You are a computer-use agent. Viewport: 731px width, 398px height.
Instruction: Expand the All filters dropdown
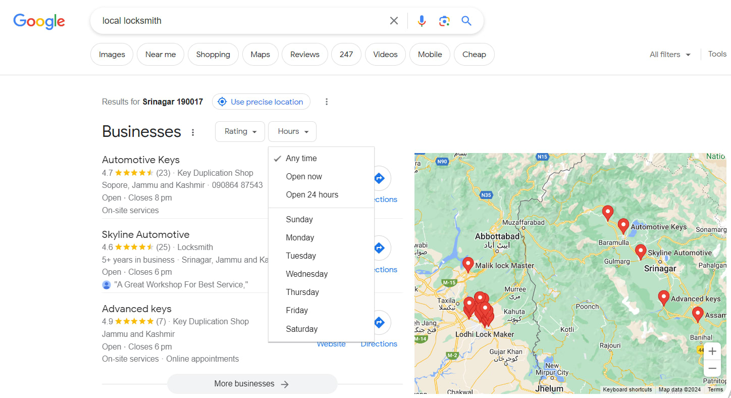coord(670,55)
